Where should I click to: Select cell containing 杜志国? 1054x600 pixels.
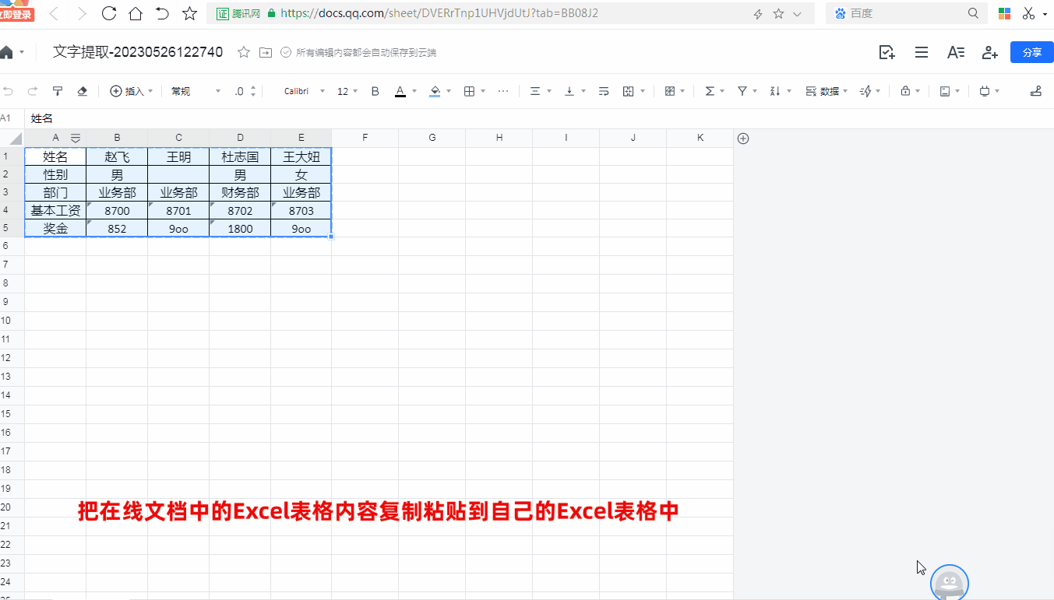pos(240,156)
